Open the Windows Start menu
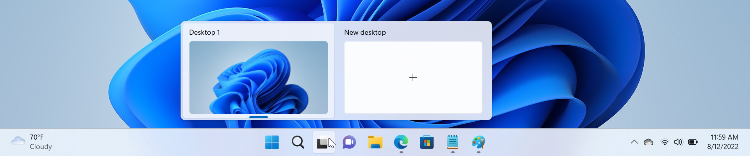Viewport: 750px width, 156px height. [x=272, y=142]
